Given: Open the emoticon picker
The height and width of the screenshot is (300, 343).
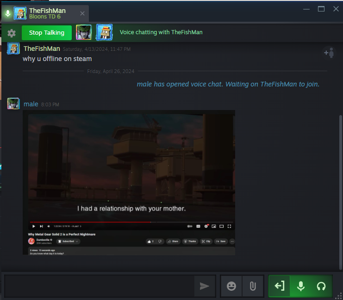Looking at the screenshot, I should (x=231, y=286).
